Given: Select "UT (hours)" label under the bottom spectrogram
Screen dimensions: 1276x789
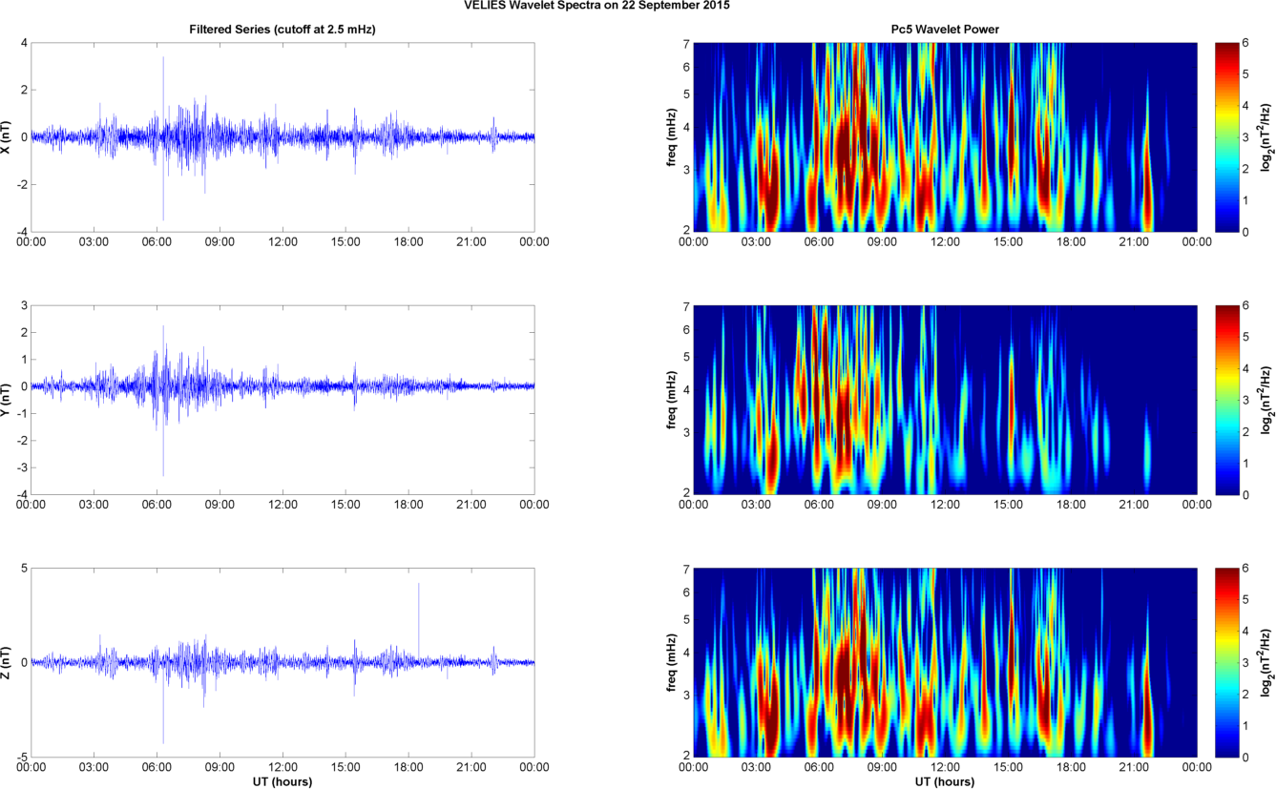Looking at the screenshot, I should [945, 781].
